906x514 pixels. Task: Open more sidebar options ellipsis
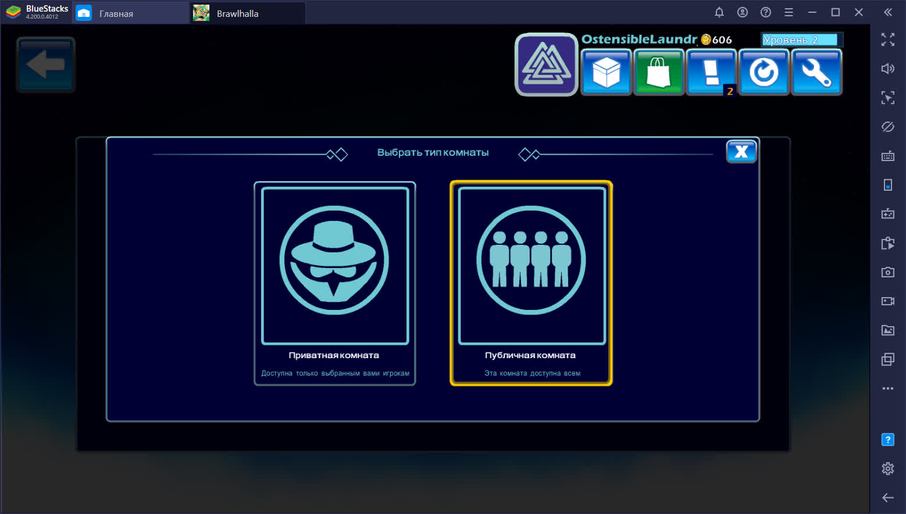pyautogui.click(x=888, y=388)
